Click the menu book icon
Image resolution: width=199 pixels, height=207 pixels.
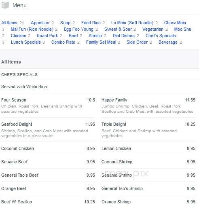[x=5, y=5]
